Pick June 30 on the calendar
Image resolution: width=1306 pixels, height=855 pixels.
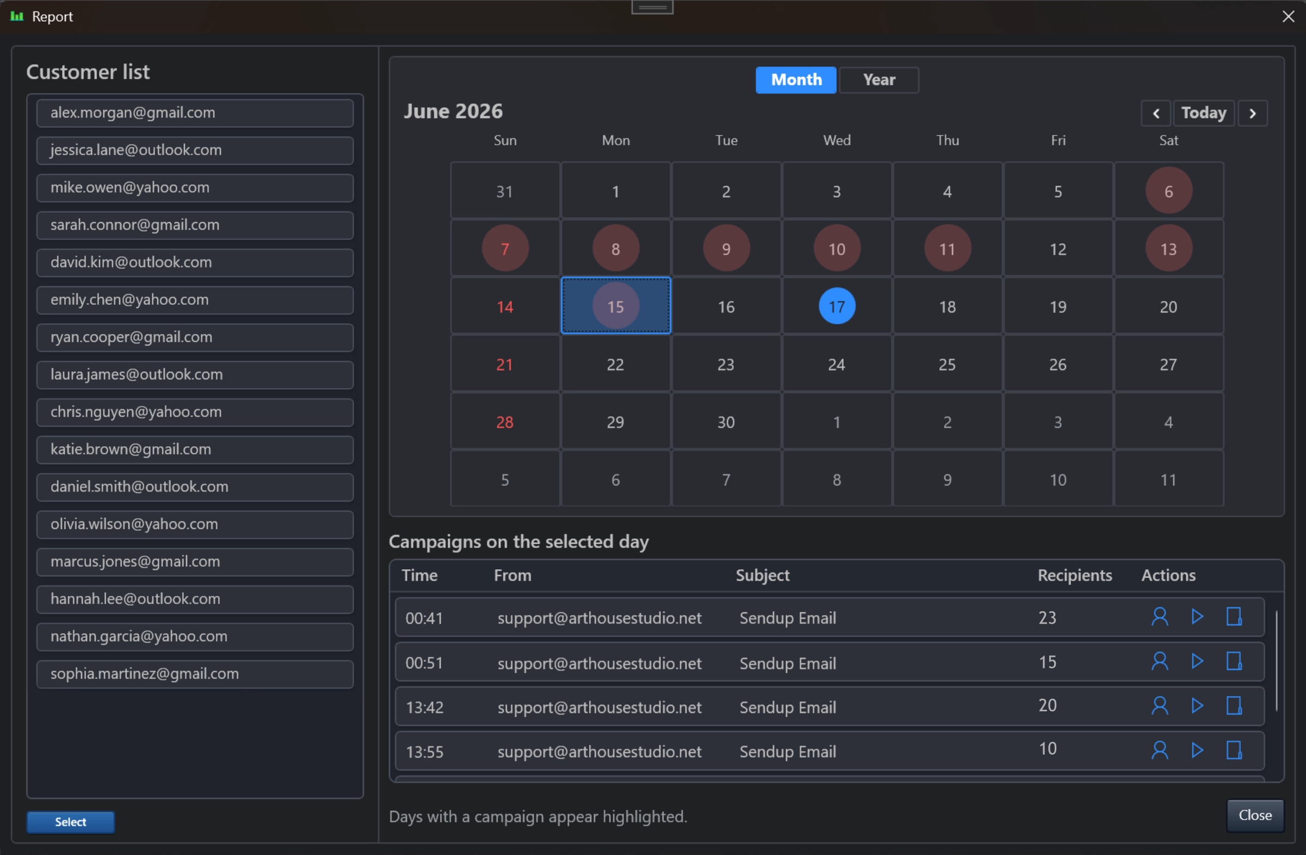click(x=726, y=421)
